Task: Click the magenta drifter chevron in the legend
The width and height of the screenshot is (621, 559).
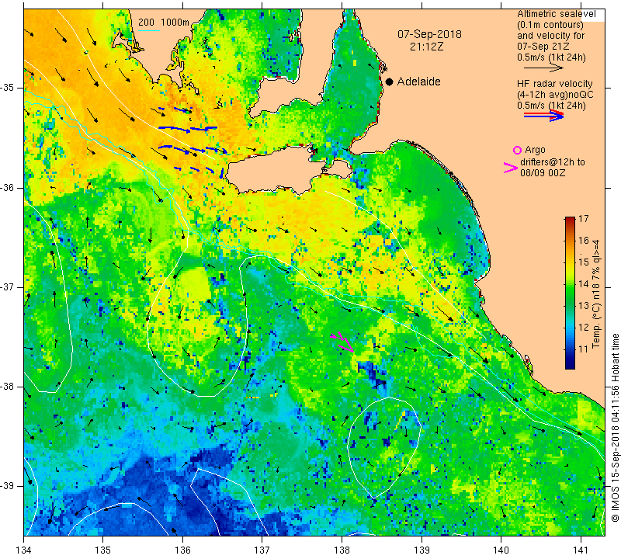Action: (x=511, y=168)
